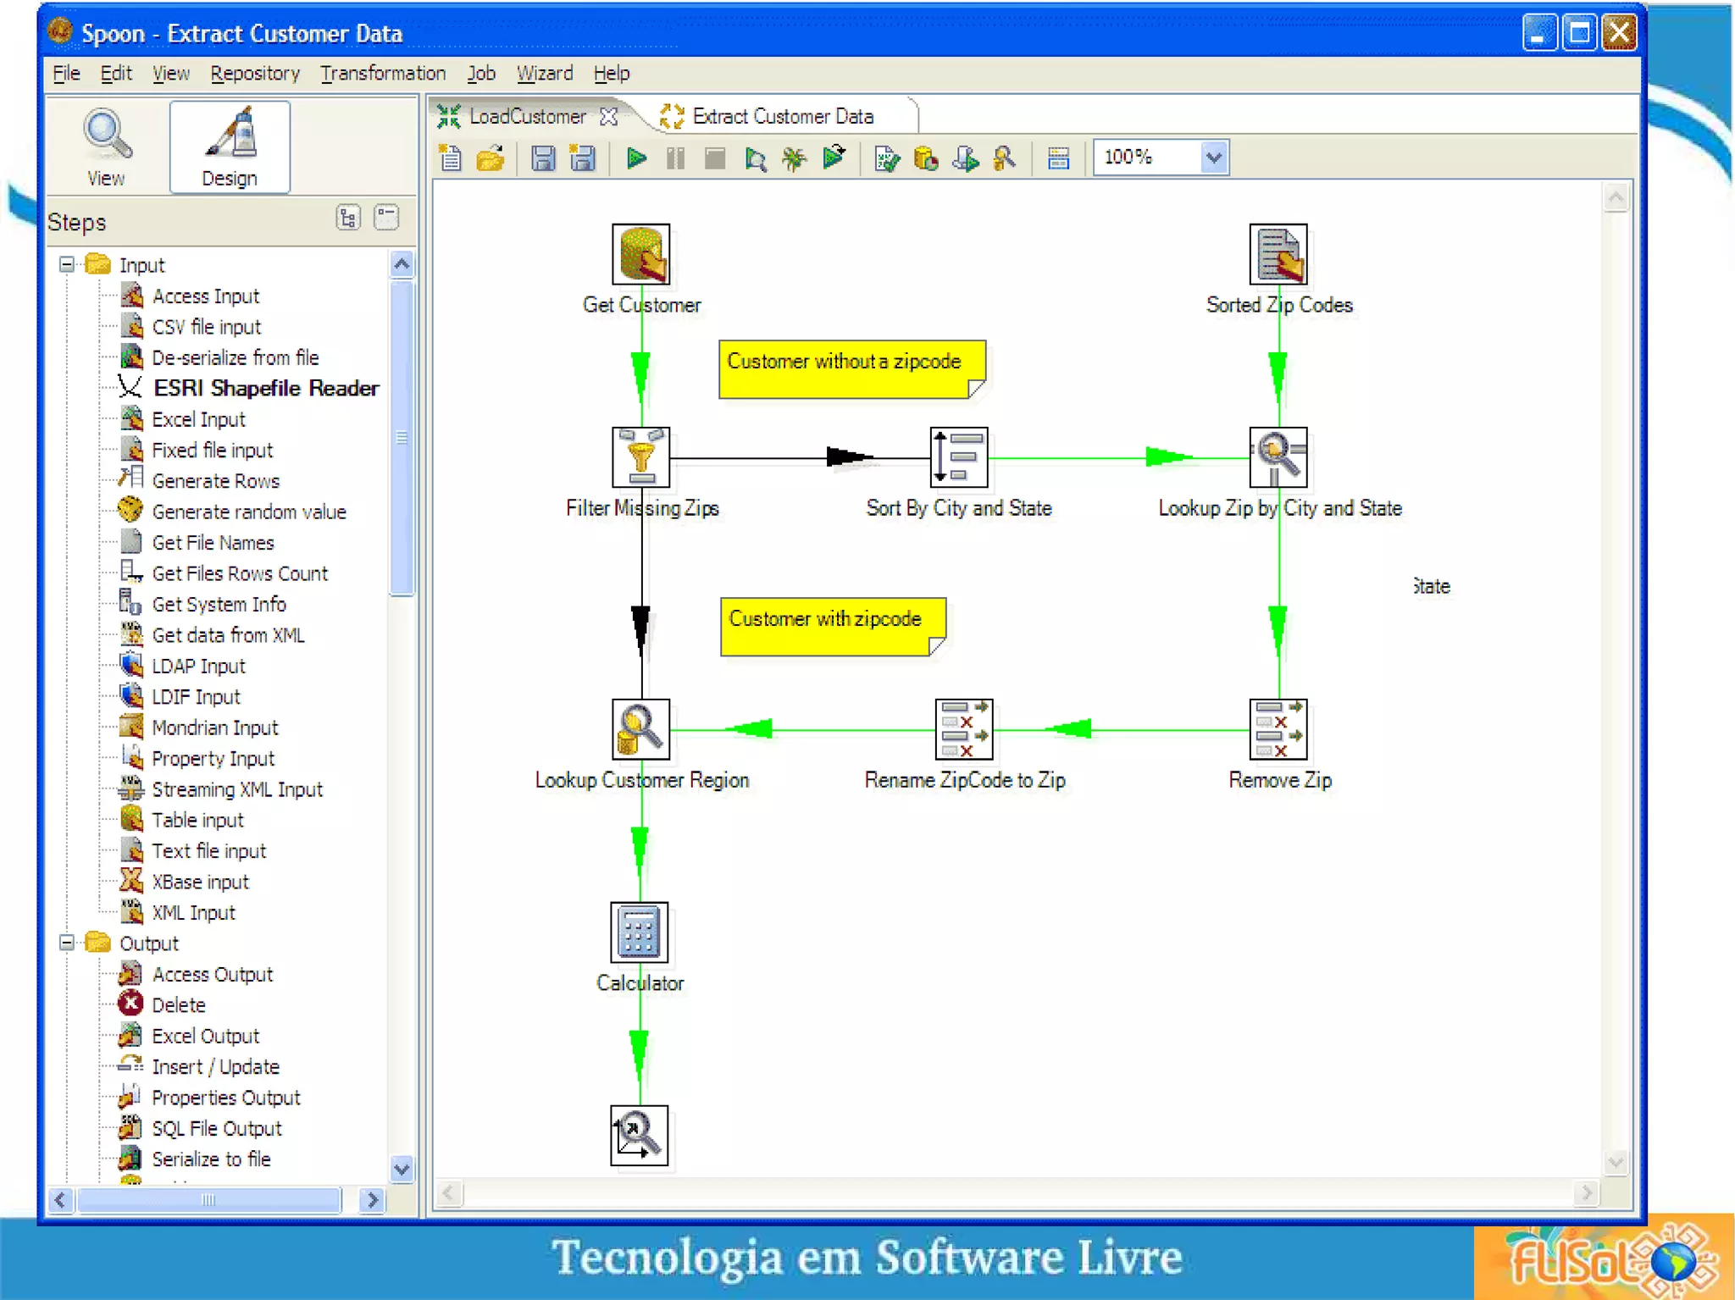Click the Remove Zip step icon
The width and height of the screenshot is (1735, 1300).
point(1278,729)
